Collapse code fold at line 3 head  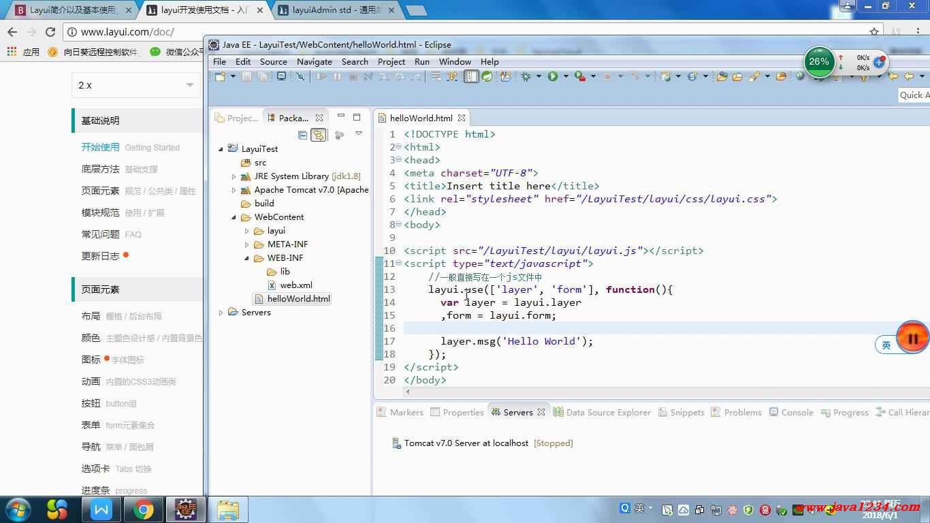[x=398, y=159]
